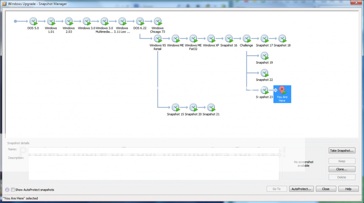This screenshot has height=203, width=364.
Task: Select the Windows XP snapshot icon
Action: point(211,38)
